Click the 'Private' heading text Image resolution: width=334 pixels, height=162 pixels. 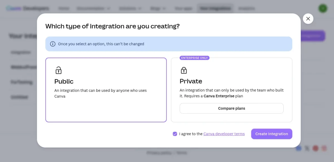[x=191, y=81]
